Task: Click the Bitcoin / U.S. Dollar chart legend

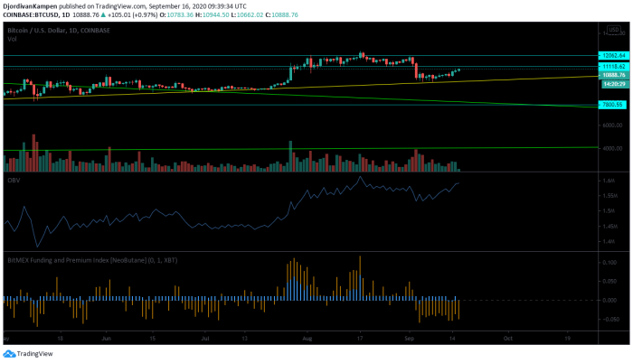Action: [x=59, y=31]
